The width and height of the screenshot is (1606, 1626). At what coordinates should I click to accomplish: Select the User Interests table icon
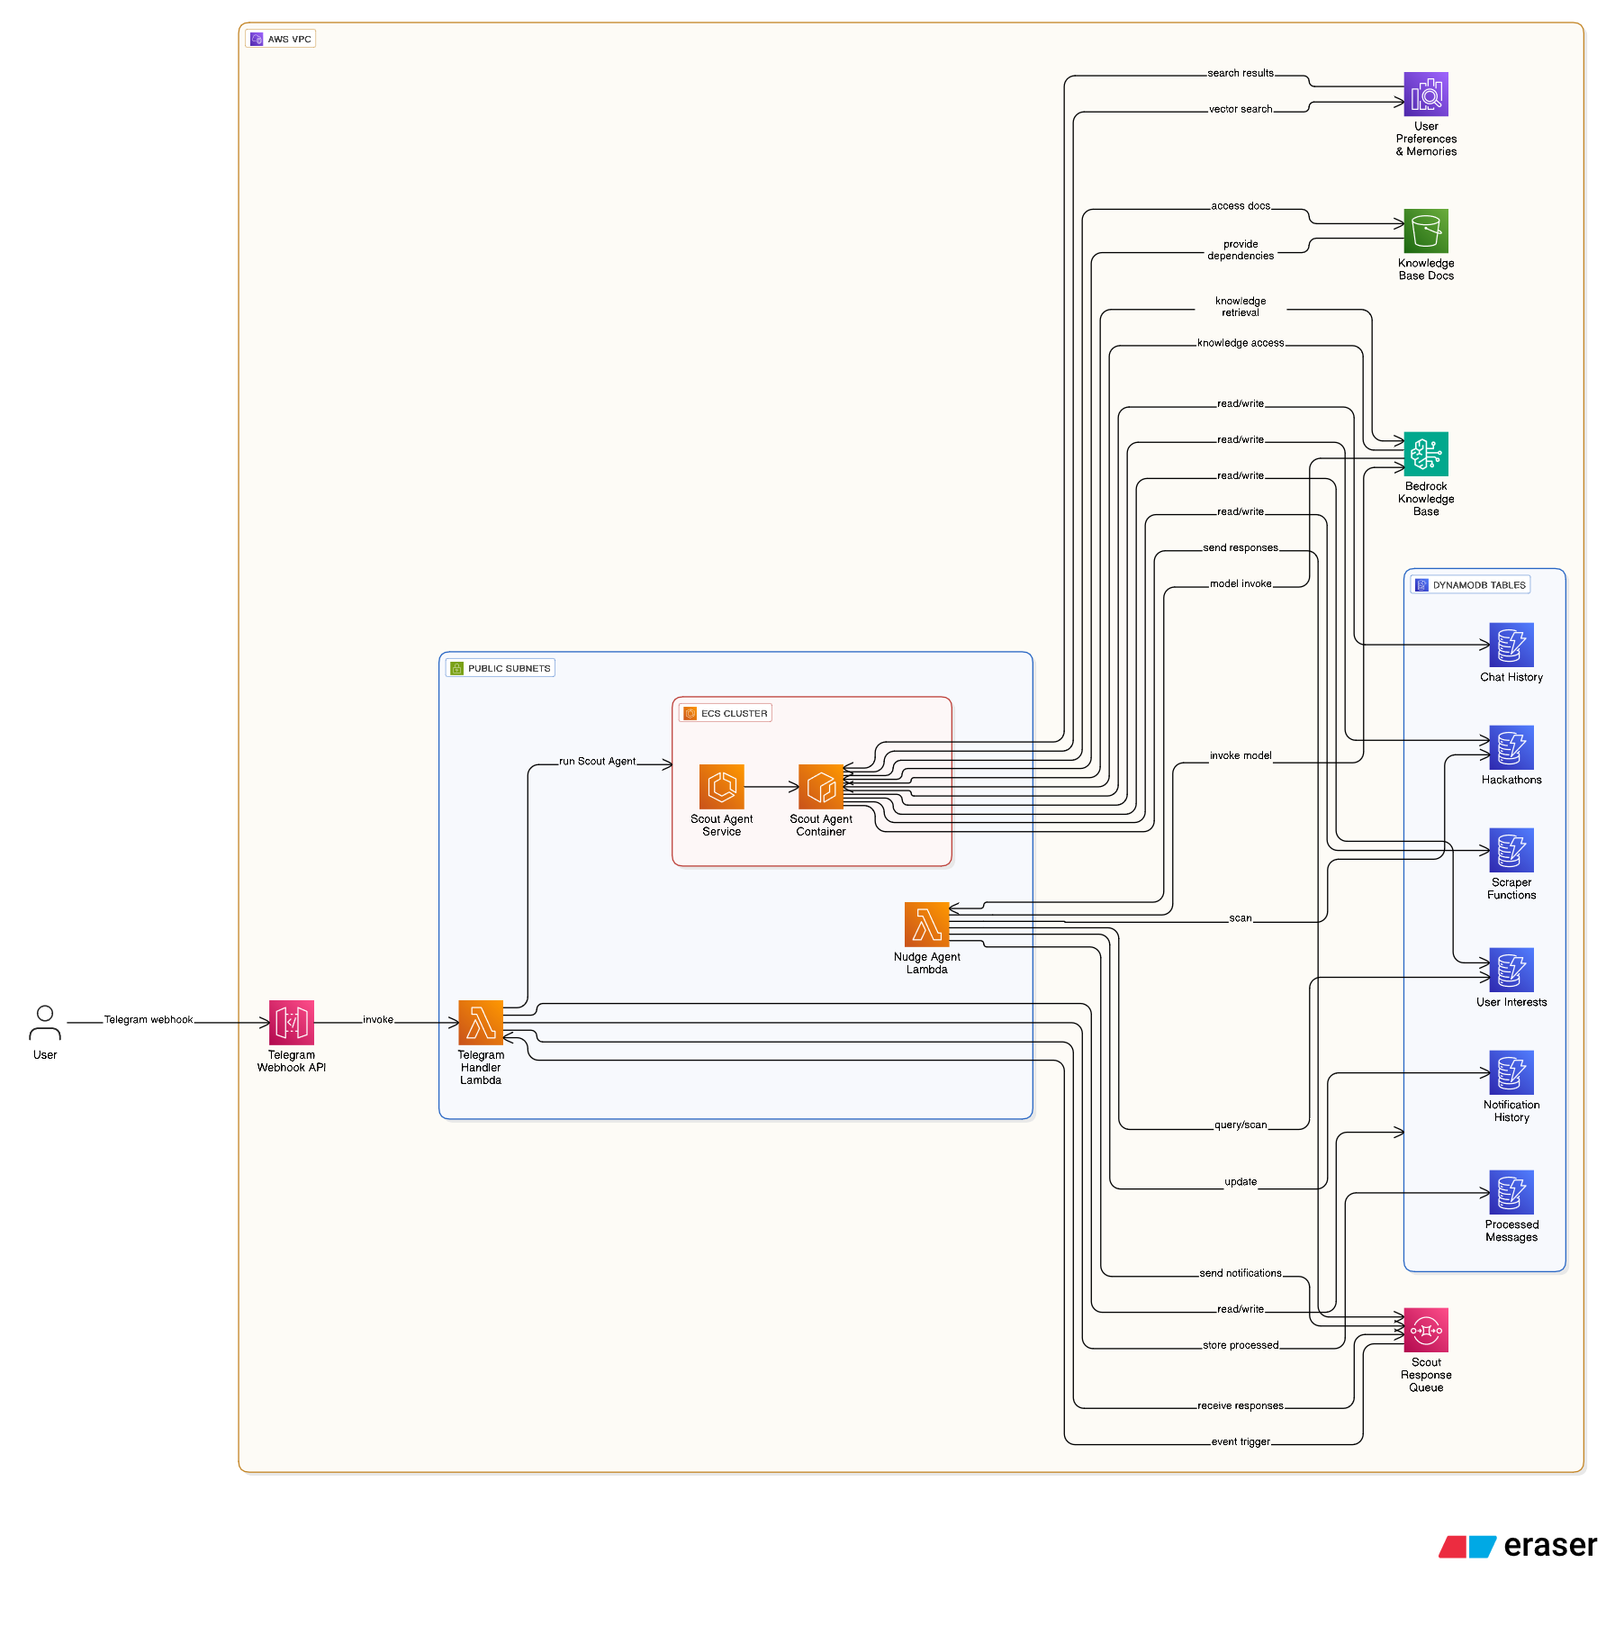[1511, 971]
